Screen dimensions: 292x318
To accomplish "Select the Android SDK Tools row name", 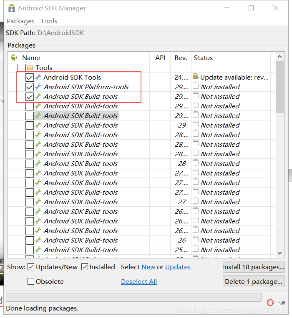I will click(72, 77).
